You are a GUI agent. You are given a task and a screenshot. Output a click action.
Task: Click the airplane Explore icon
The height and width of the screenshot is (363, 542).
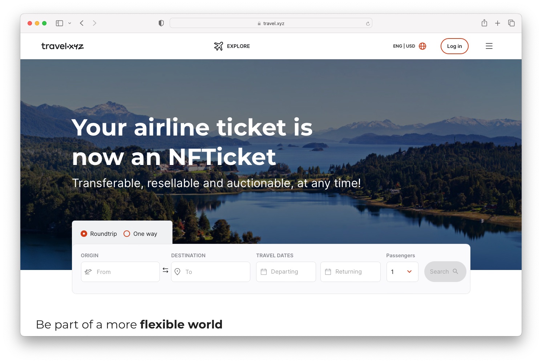pos(218,46)
